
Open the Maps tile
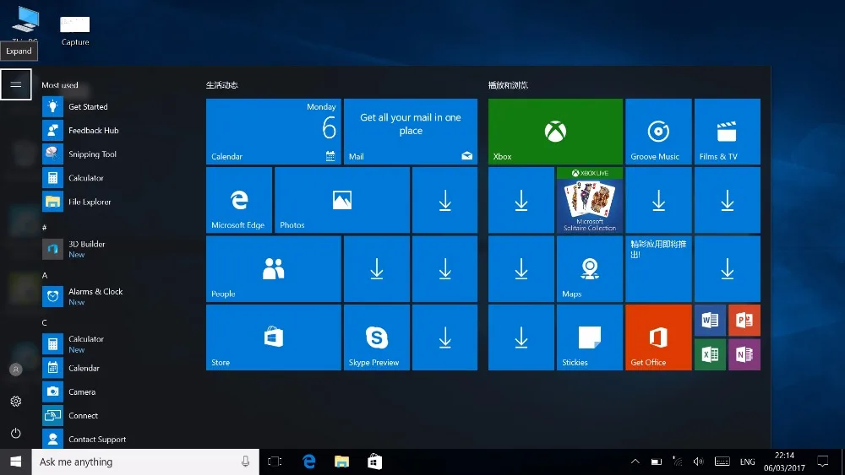(x=590, y=269)
